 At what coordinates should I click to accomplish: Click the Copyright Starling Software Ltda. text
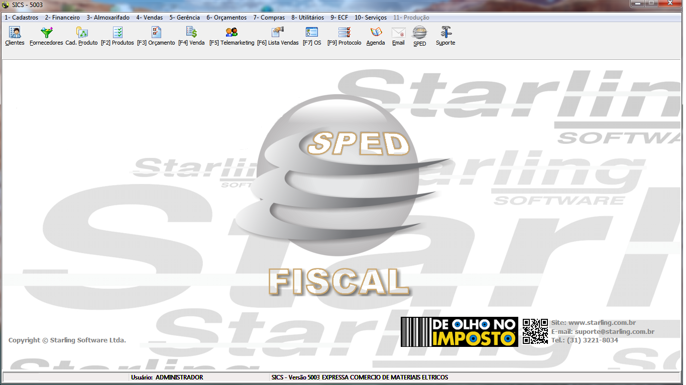67,340
